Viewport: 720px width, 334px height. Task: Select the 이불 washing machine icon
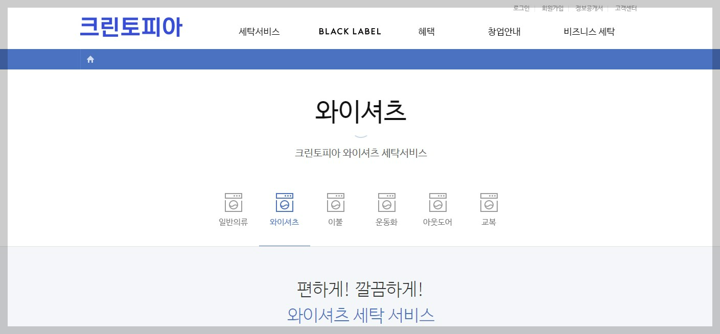336,202
